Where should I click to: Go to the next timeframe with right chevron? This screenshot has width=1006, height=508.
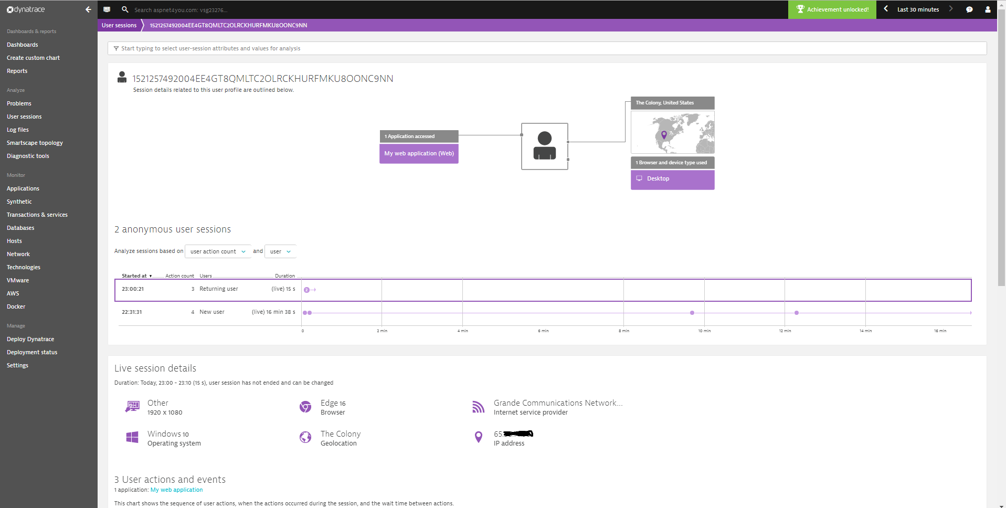(950, 9)
